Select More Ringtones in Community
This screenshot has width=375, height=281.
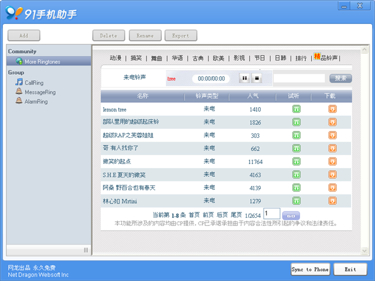[x=49, y=61]
